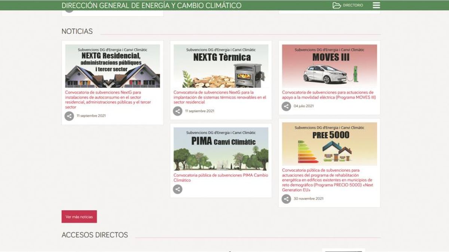Click the DIRECTORIO link in header
Image resolution: width=449 pixels, height=252 pixels.
[353, 5]
